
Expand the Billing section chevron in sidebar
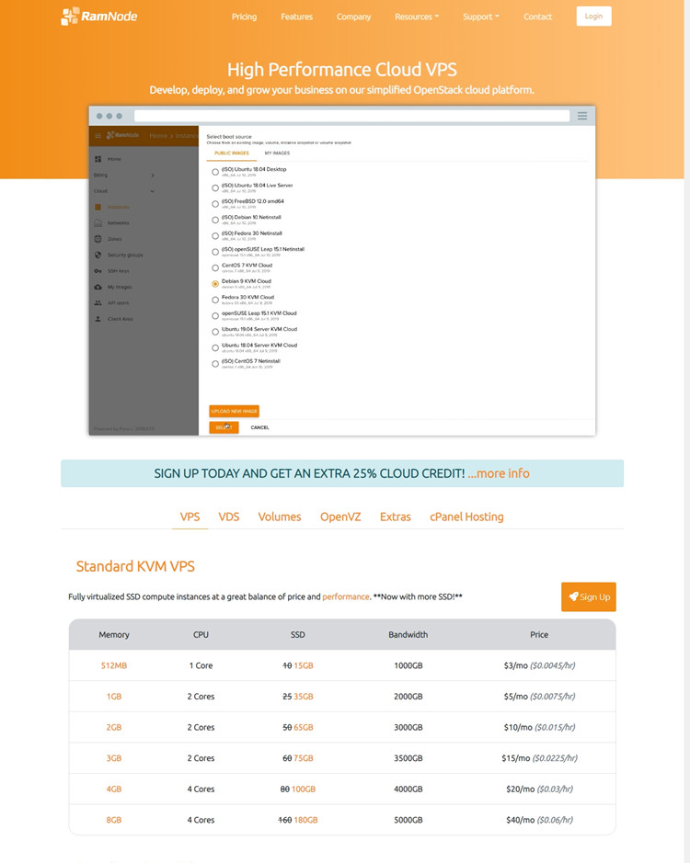click(x=153, y=175)
